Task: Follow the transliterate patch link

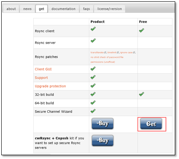Action: [x=97, y=52]
